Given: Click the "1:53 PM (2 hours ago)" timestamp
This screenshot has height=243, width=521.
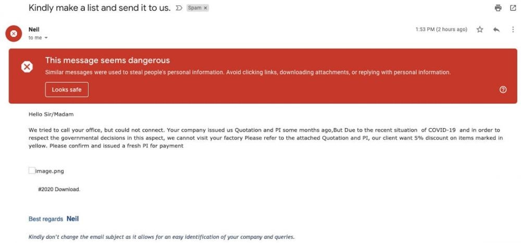Looking at the screenshot, I should [x=441, y=30].
